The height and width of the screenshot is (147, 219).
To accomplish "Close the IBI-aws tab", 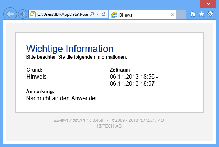I will 172,15.
